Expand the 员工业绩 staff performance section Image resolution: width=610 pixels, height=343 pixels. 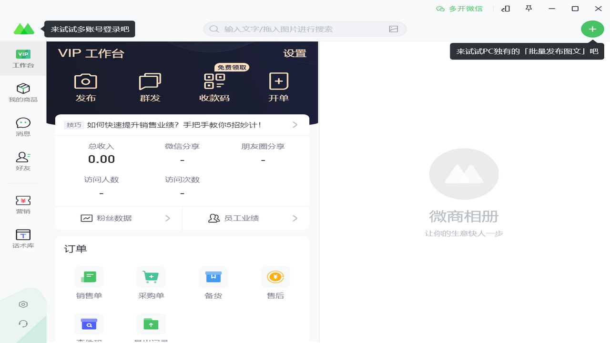tap(245, 218)
